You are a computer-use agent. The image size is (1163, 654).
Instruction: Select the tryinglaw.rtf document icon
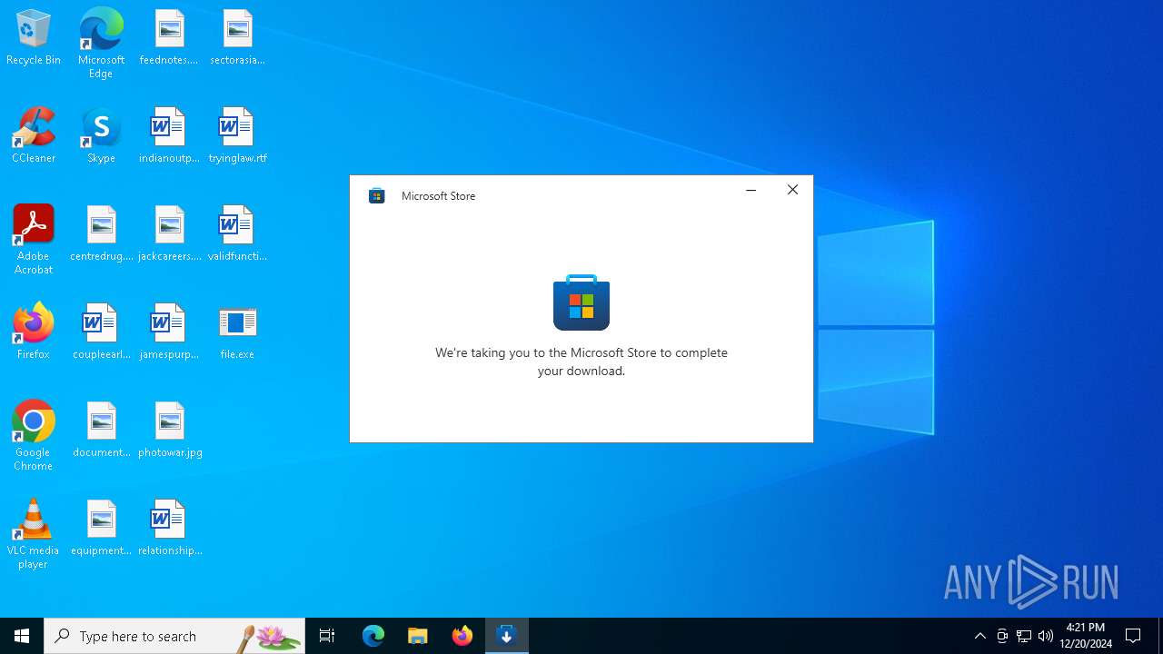pyautogui.click(x=237, y=136)
